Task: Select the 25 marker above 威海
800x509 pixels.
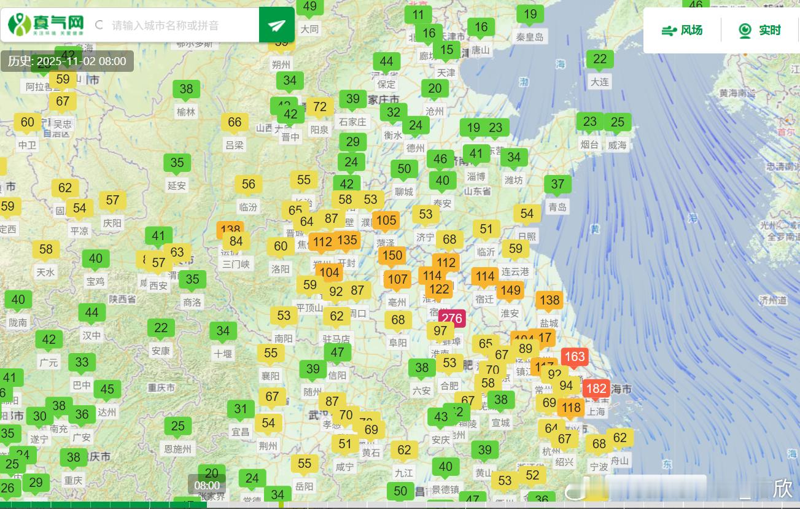Action: (618, 122)
